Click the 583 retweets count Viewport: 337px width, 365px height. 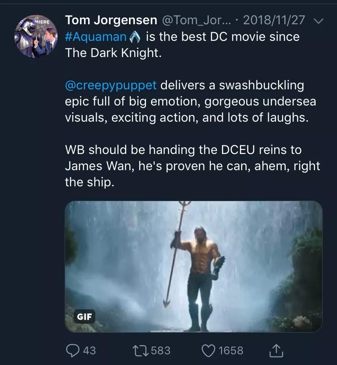coord(160,350)
